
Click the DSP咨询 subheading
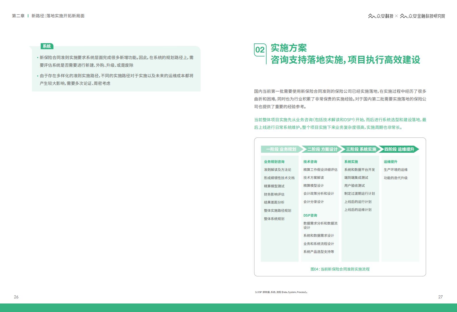pos(310,215)
